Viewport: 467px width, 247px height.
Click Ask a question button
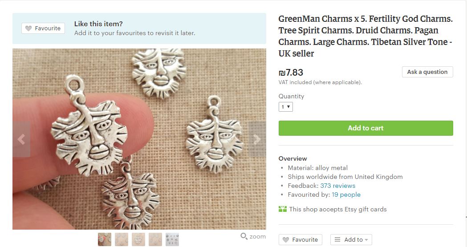427,72
